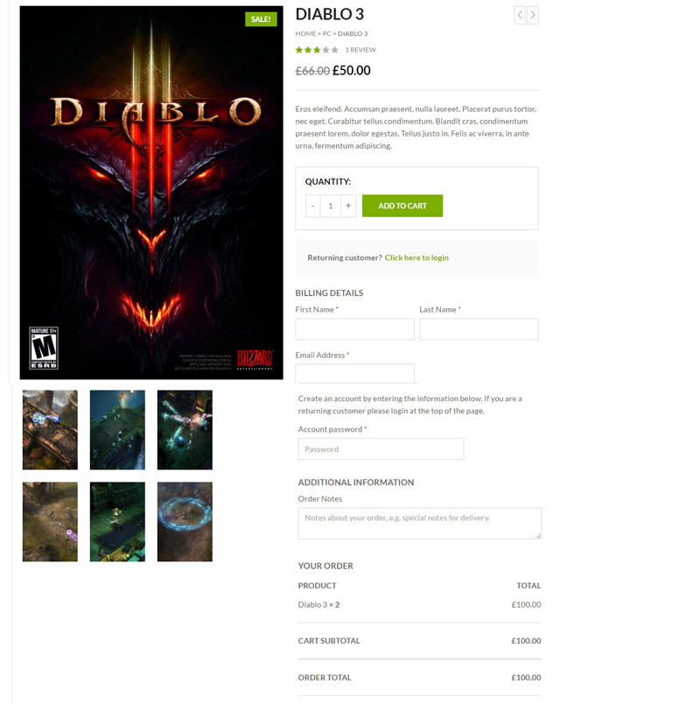
Task: Click the Order Notes textarea
Action: tap(419, 524)
